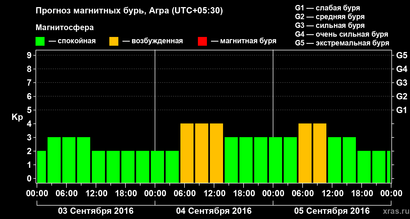Click the '03 Сентября 2016' date label
This screenshot has height=219, width=410.
click(x=96, y=211)
